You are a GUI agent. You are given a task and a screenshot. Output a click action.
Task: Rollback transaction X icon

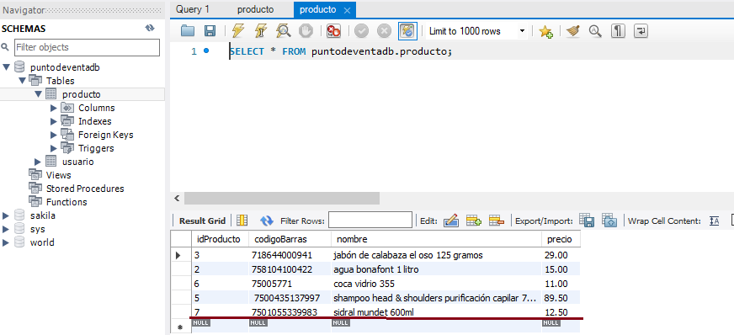[384, 31]
